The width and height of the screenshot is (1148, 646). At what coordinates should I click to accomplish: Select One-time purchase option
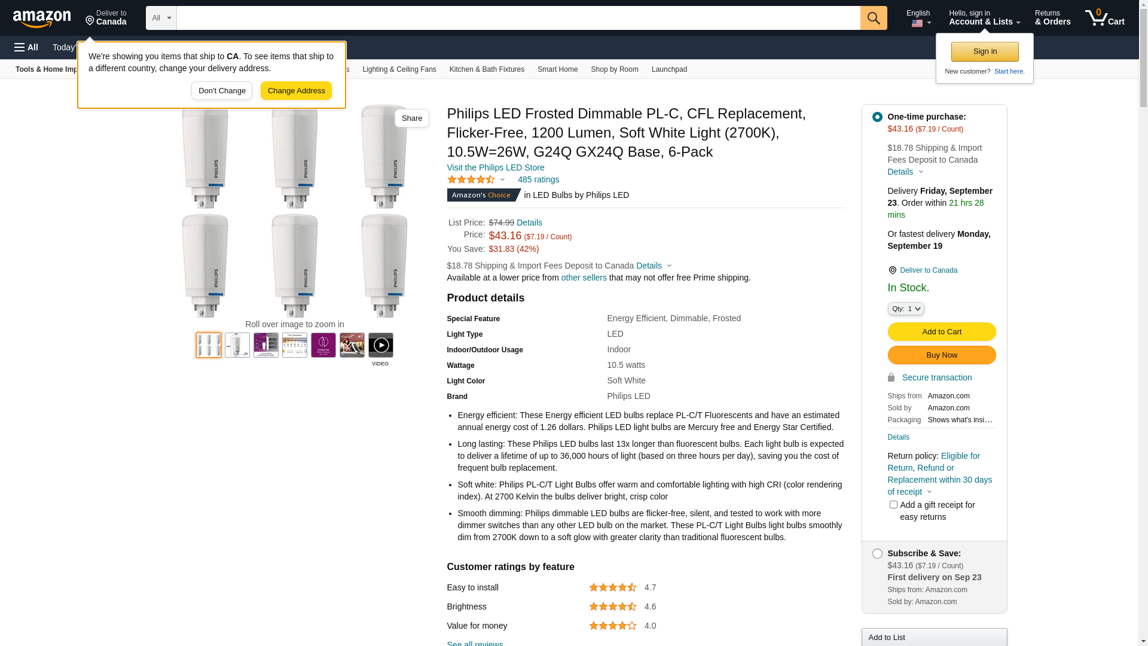tap(877, 117)
